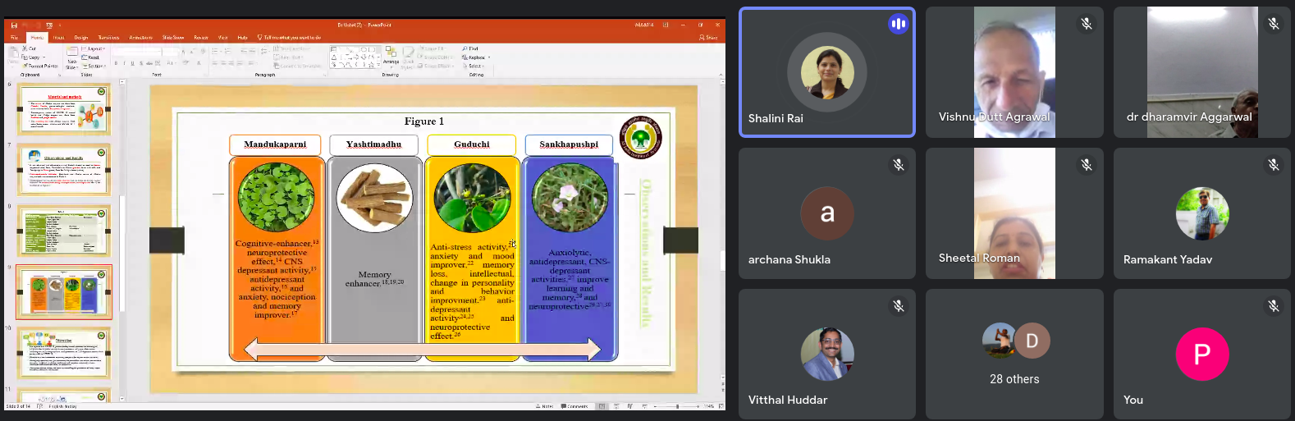
Task: Click the Sankhapushpi heading box on slide
Action: (569, 144)
